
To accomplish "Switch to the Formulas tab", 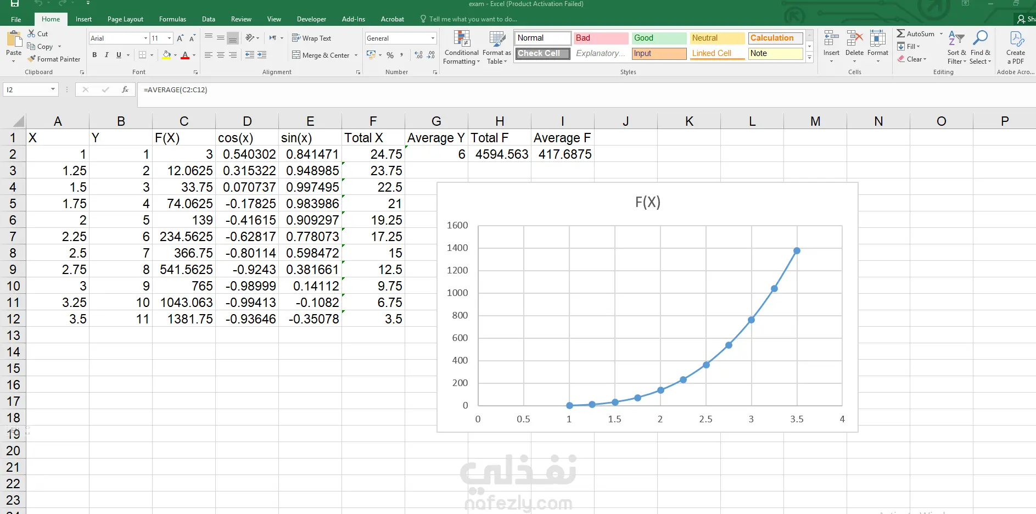I will pyautogui.click(x=172, y=19).
